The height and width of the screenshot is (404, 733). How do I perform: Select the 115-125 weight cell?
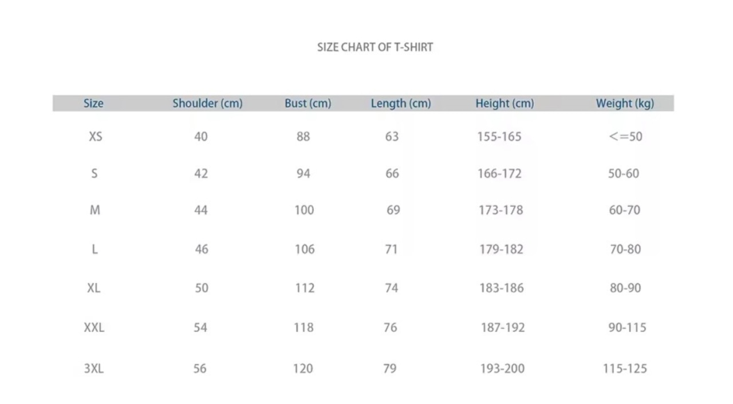pos(625,369)
